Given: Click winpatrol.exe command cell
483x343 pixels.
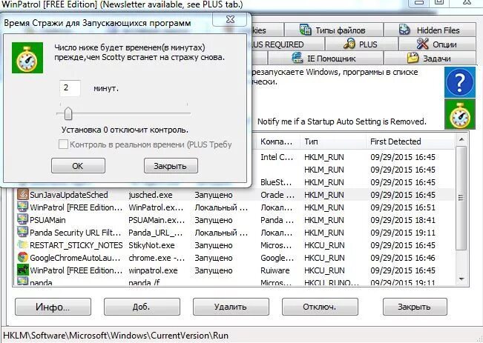Looking at the screenshot, I should (x=153, y=270).
